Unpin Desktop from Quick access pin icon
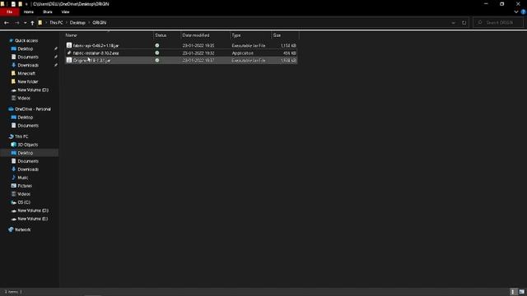This screenshot has height=296, width=527. 56,49
